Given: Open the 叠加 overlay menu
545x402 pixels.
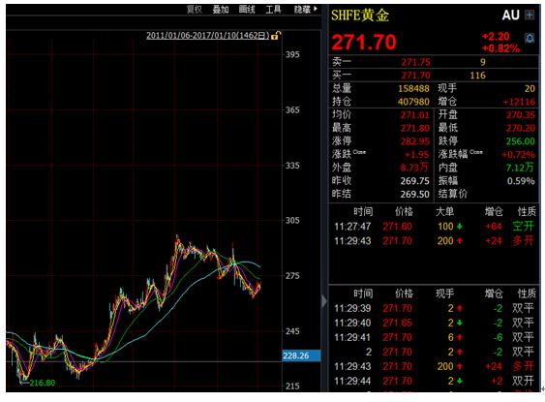Looking at the screenshot, I should [221, 10].
